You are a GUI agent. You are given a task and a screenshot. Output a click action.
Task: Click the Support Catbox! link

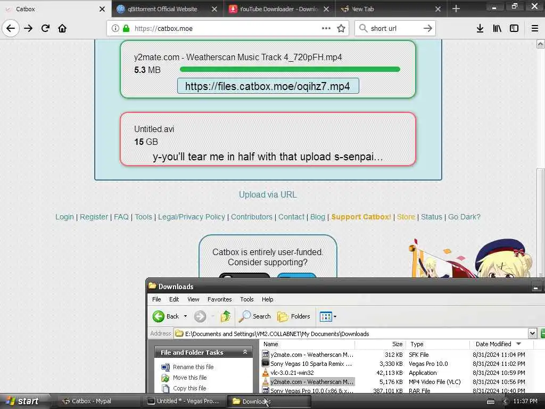(361, 217)
